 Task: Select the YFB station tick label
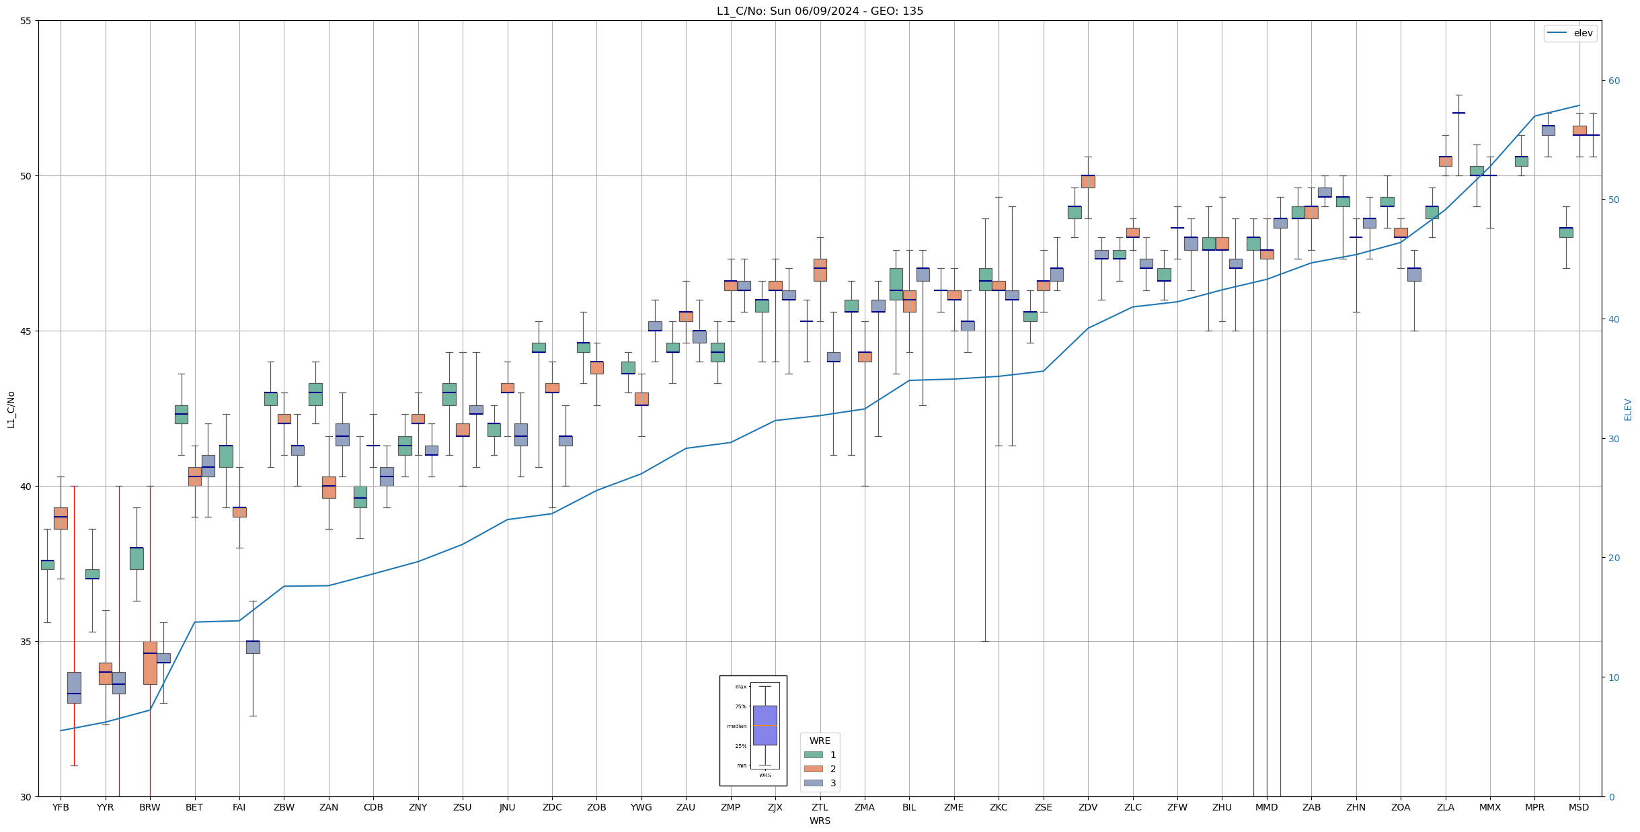point(61,807)
